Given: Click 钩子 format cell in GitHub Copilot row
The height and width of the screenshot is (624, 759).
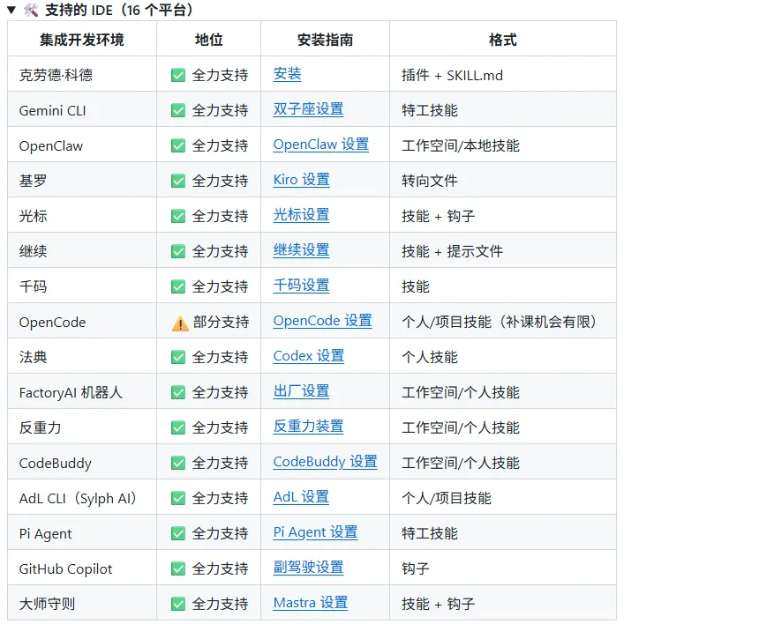Looking at the screenshot, I should click(x=503, y=568).
